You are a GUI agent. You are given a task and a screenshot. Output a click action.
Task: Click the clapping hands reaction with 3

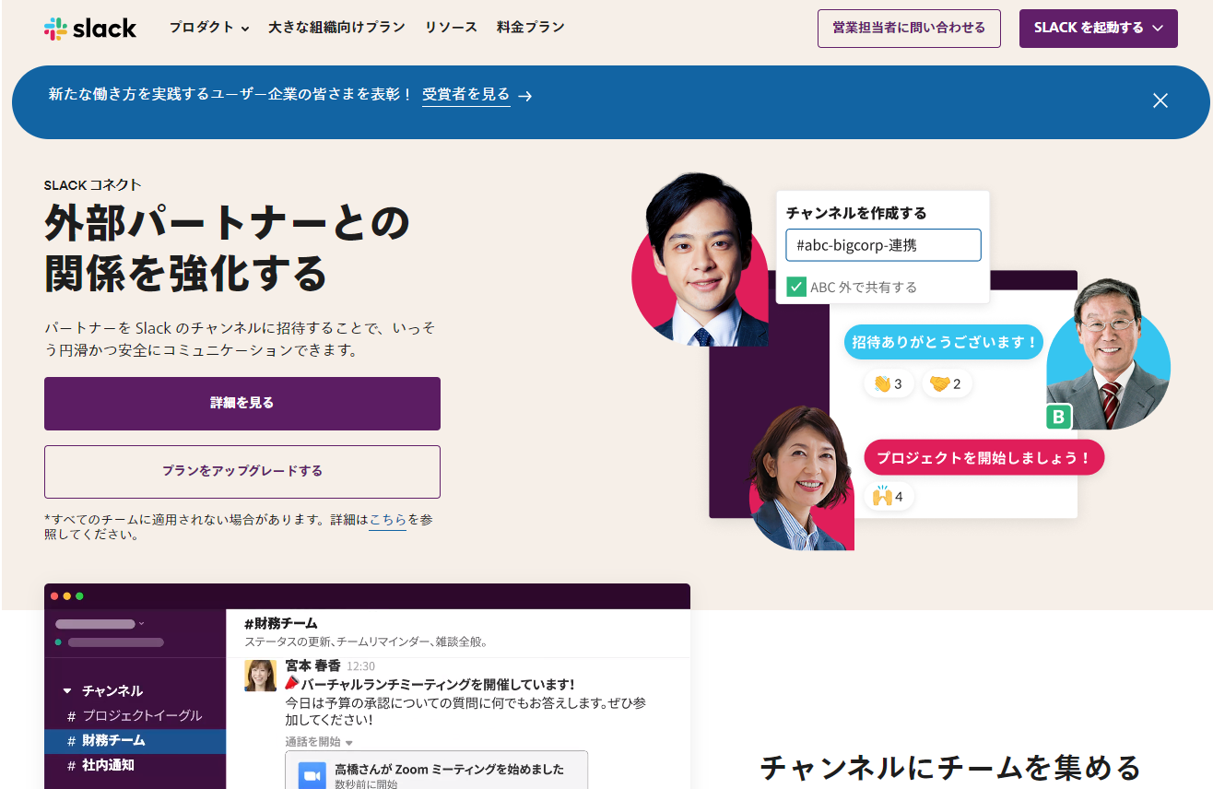pyautogui.click(x=889, y=383)
